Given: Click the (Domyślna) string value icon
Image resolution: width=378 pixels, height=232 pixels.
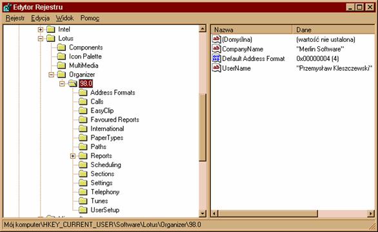Looking at the screenshot, I should click(217, 39).
